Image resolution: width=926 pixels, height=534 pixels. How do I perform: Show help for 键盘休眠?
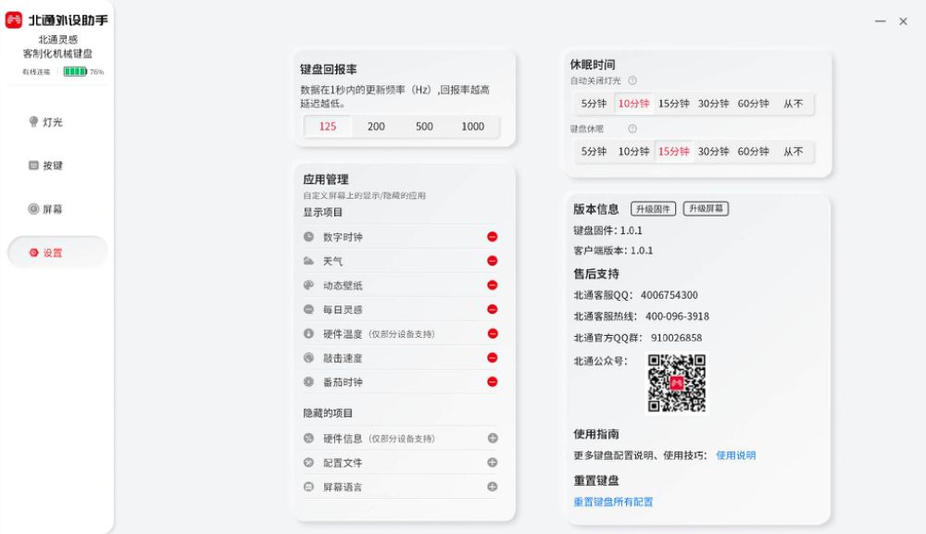click(x=632, y=129)
